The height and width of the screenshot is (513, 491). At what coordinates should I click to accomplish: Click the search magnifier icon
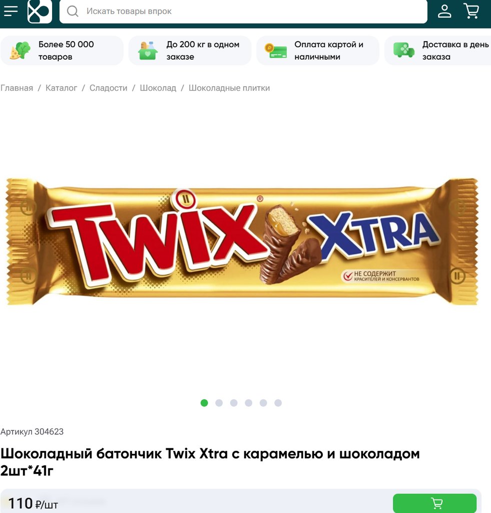coord(73,12)
